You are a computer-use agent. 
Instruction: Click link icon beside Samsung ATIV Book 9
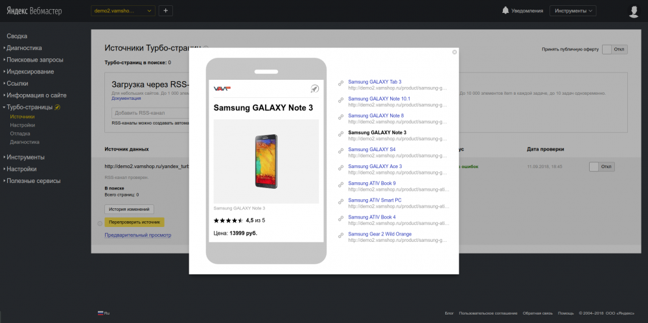(x=341, y=185)
